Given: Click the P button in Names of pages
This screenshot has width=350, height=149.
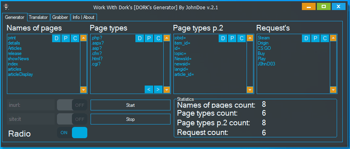Looking at the screenshot, I should pos(65,39).
